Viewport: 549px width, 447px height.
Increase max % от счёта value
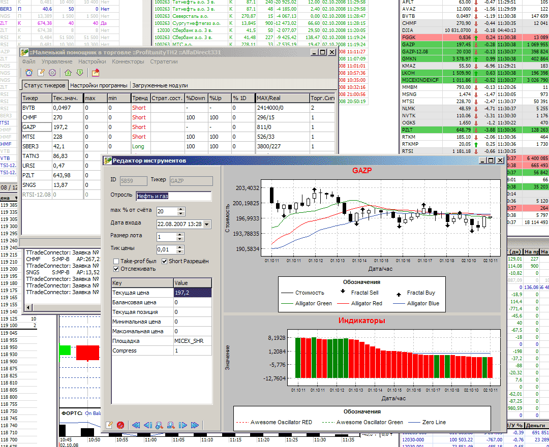(181, 209)
